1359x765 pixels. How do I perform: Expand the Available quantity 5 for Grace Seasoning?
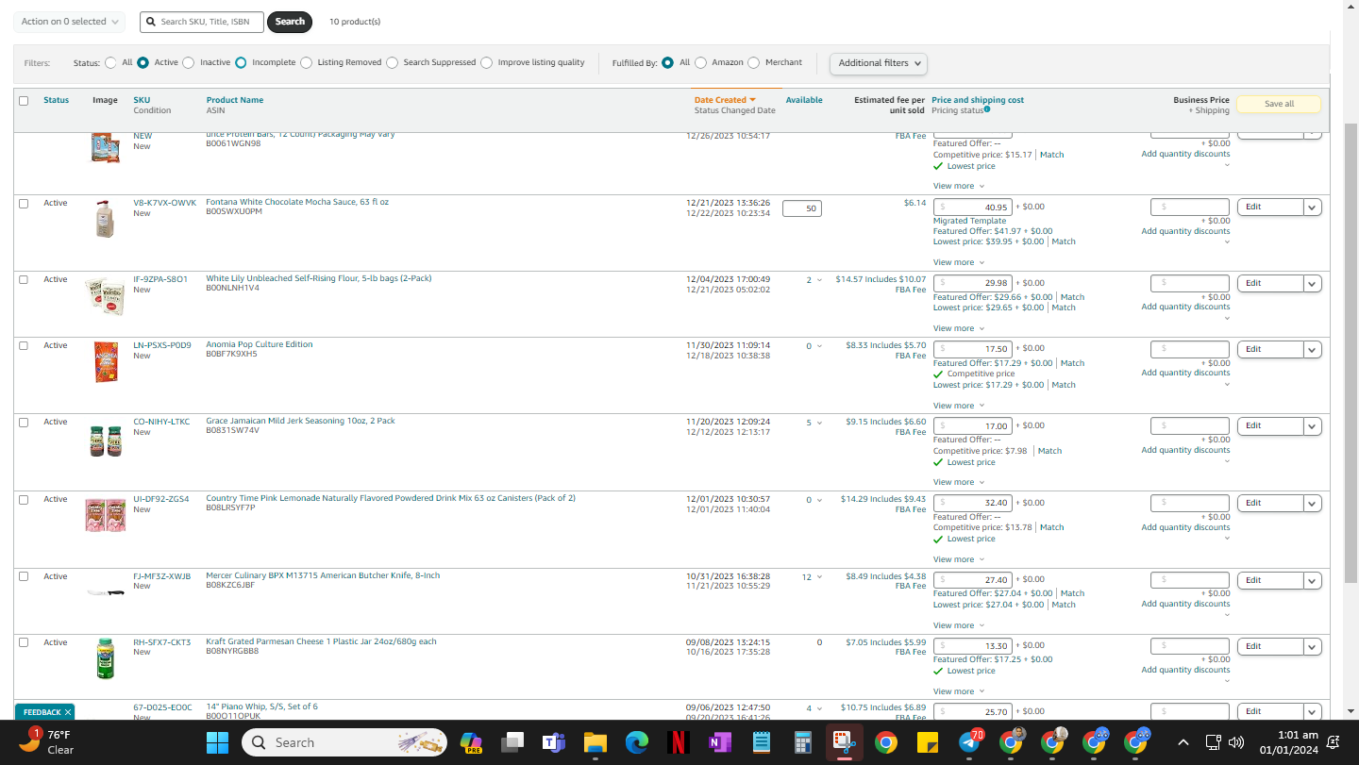(814, 424)
